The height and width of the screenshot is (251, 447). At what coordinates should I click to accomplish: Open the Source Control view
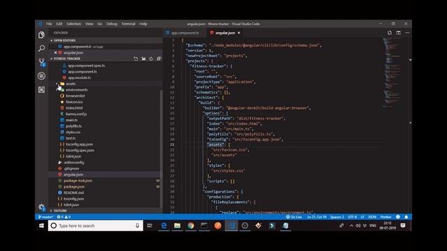(x=42, y=62)
